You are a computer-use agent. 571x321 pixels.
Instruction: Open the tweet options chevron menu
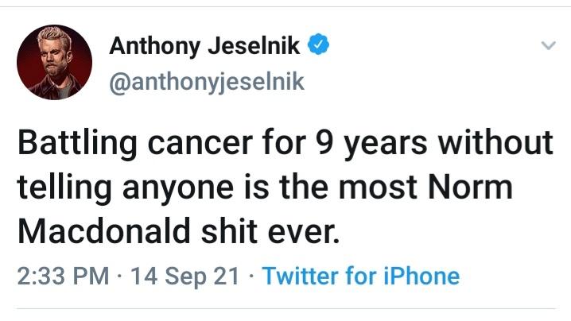546,47
